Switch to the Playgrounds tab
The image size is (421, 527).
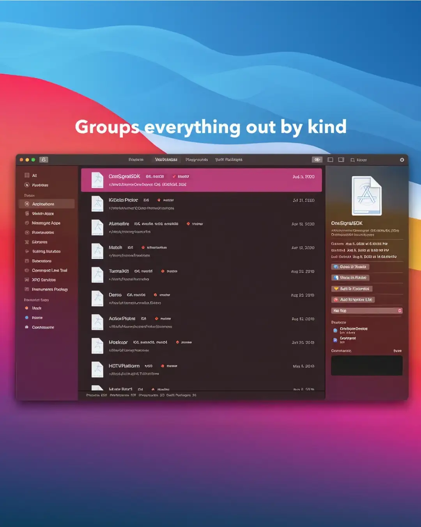coord(196,160)
